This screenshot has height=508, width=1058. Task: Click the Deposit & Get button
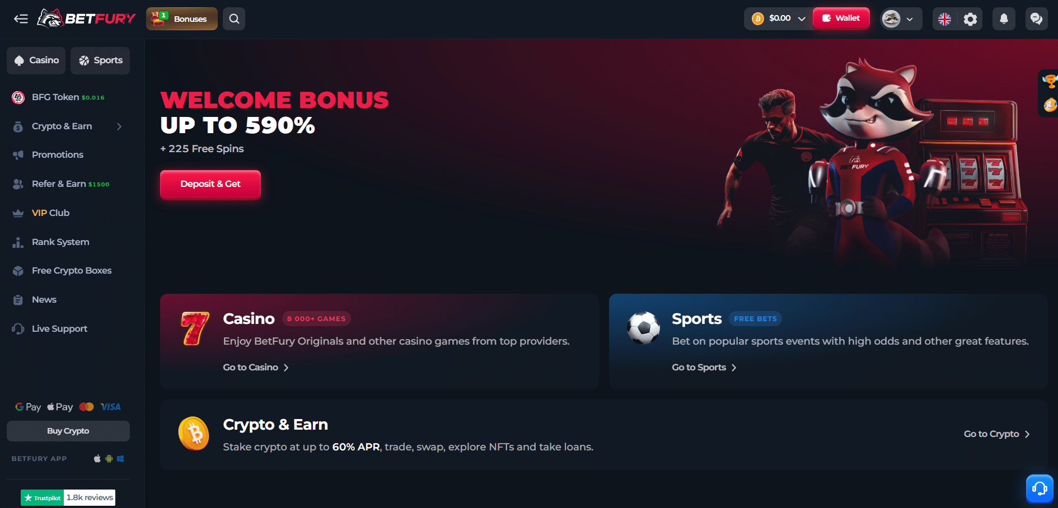point(210,184)
